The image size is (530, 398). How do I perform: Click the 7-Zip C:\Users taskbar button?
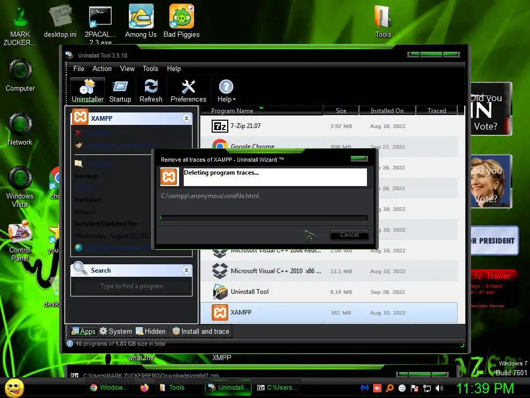[277, 388]
